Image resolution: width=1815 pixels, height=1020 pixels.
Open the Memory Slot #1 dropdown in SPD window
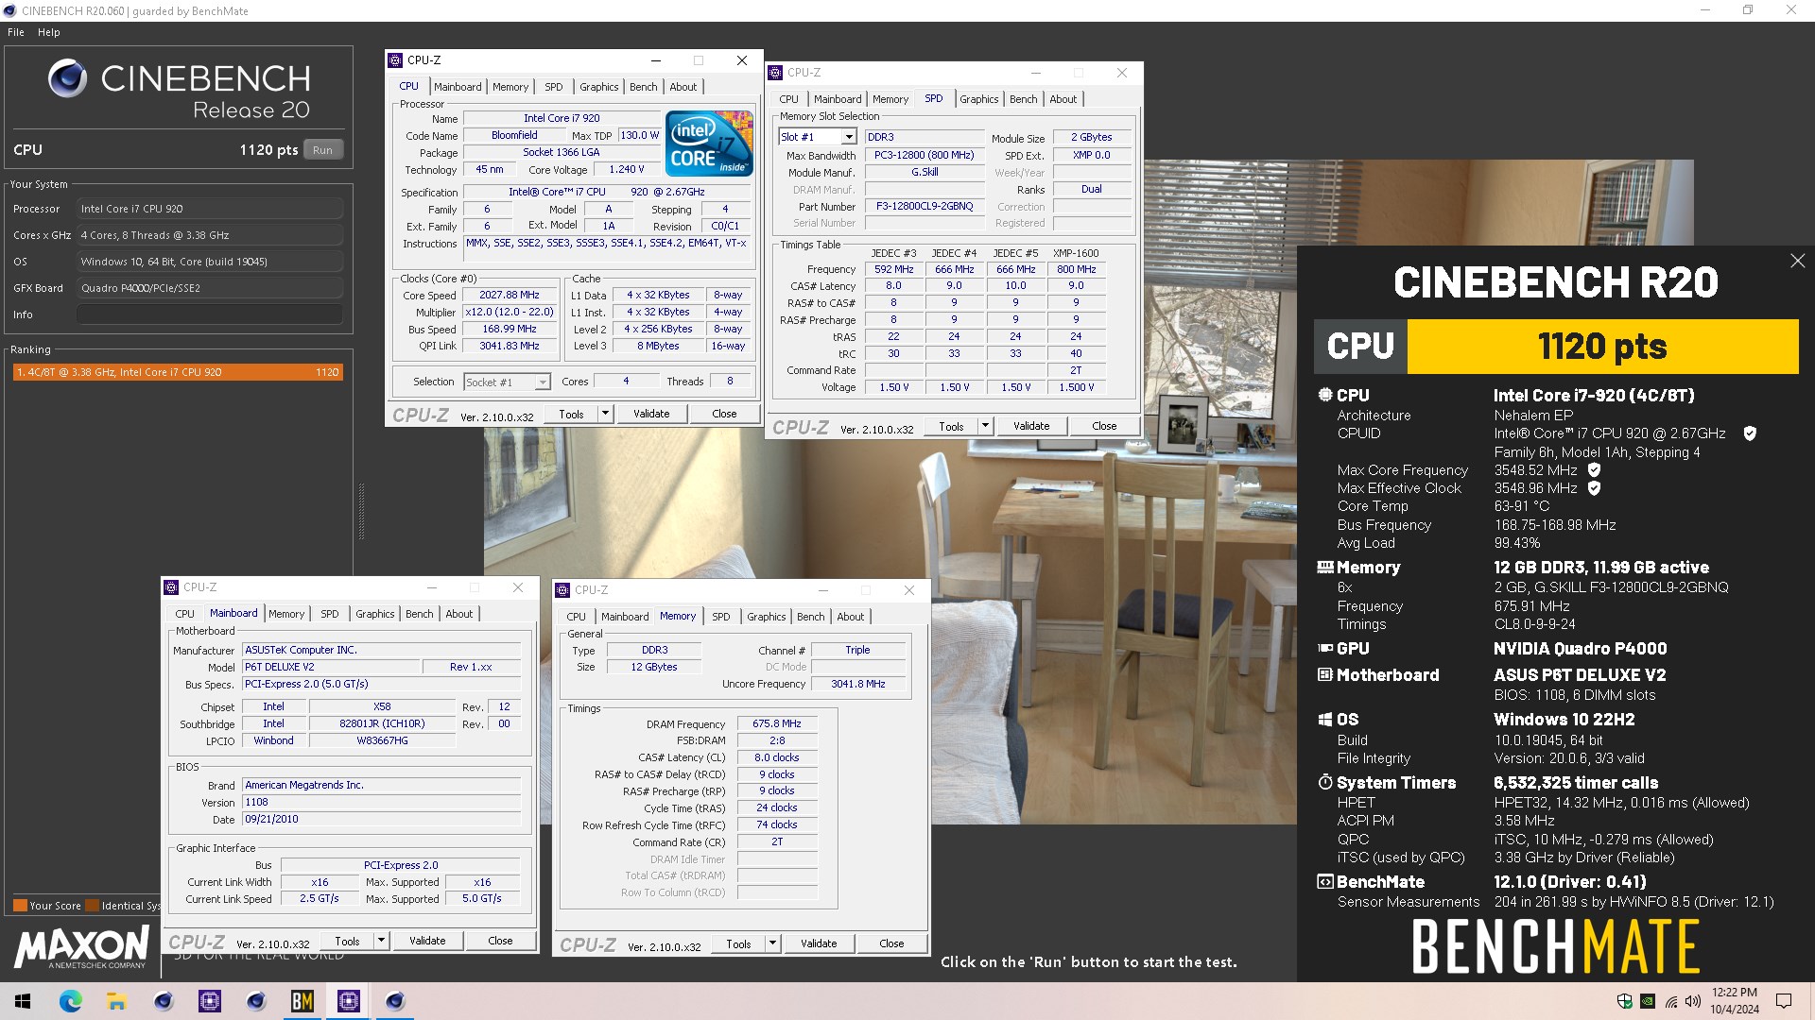tap(848, 137)
